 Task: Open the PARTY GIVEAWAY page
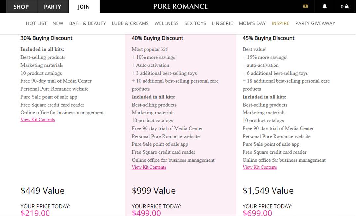pos(315,23)
